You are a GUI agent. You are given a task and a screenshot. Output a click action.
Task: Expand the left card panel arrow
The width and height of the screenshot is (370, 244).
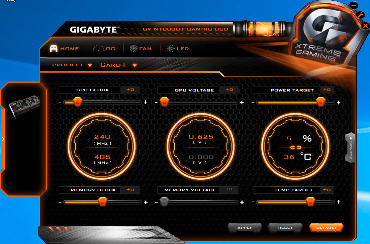3,139
